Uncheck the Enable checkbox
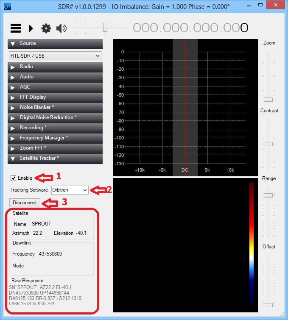 pos(14,178)
